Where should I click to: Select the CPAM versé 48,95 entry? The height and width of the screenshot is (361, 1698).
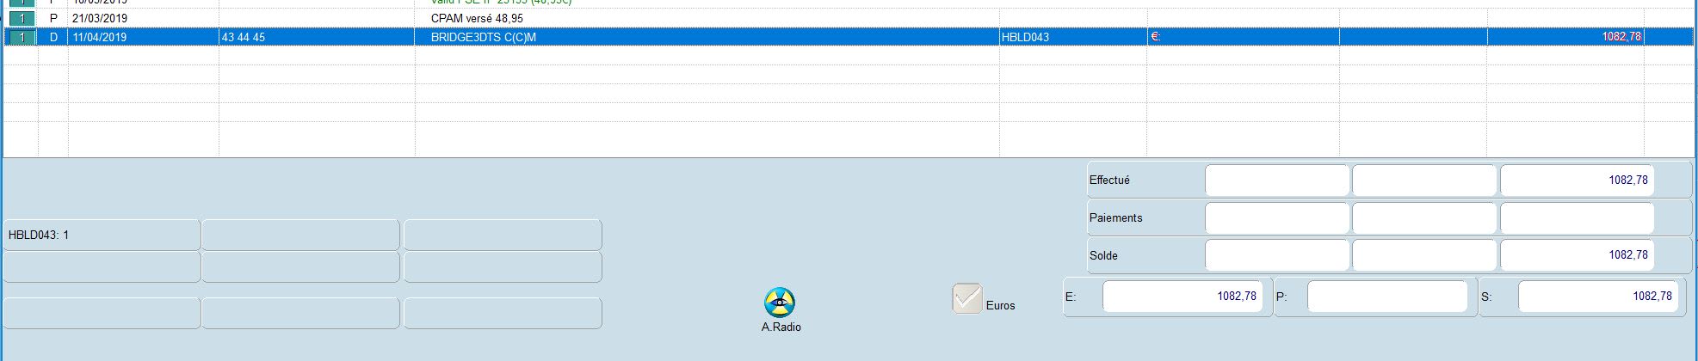click(477, 18)
